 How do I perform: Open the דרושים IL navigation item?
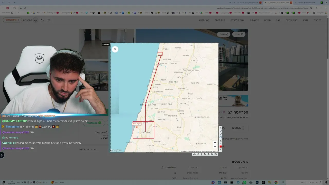pos(254,20)
